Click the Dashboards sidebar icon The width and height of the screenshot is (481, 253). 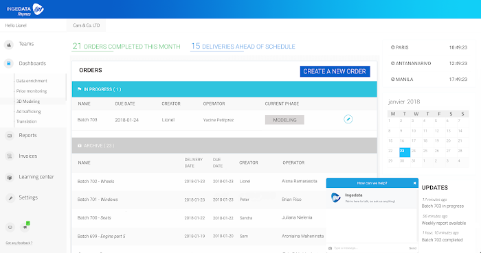coord(9,64)
